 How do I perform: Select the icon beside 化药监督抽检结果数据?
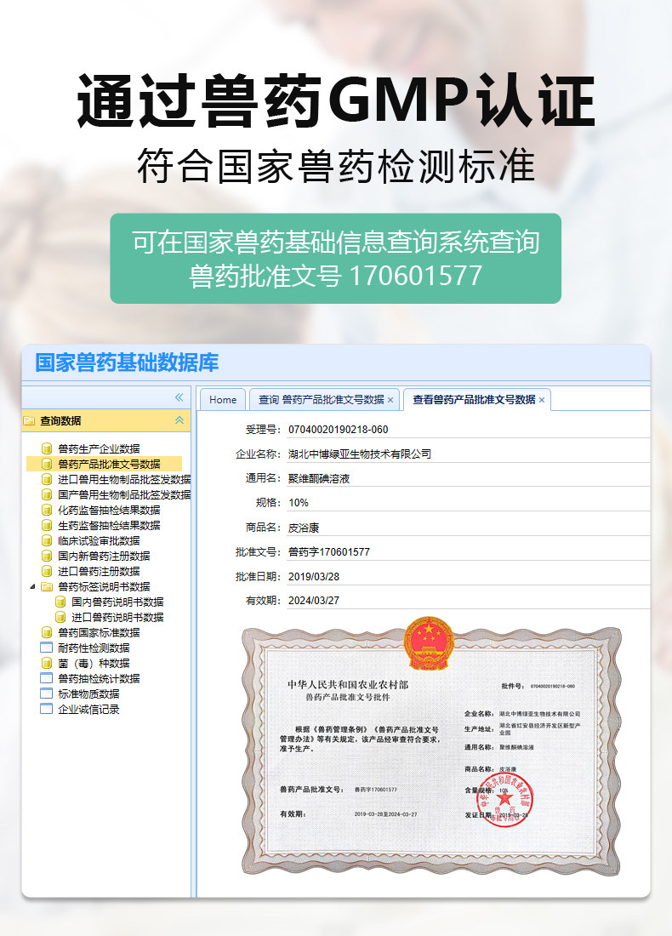[x=47, y=510]
